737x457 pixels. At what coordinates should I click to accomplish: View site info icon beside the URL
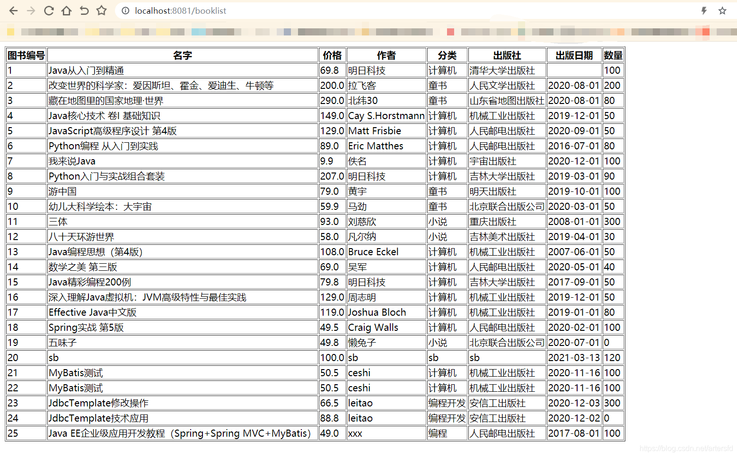coord(125,10)
